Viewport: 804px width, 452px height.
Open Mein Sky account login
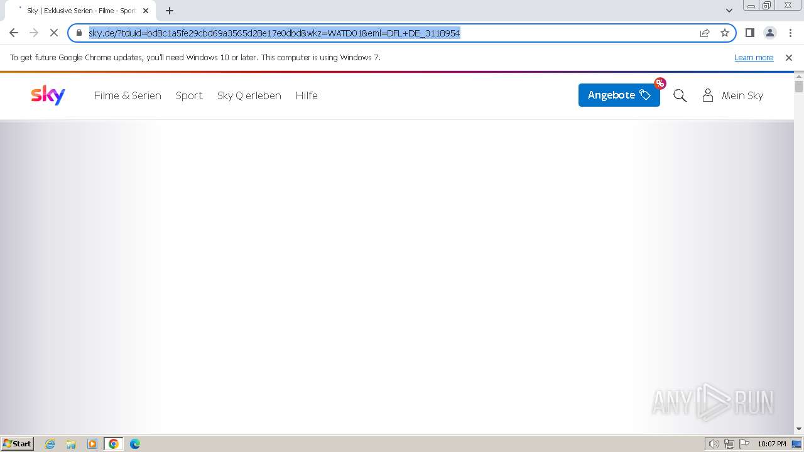[732, 95]
